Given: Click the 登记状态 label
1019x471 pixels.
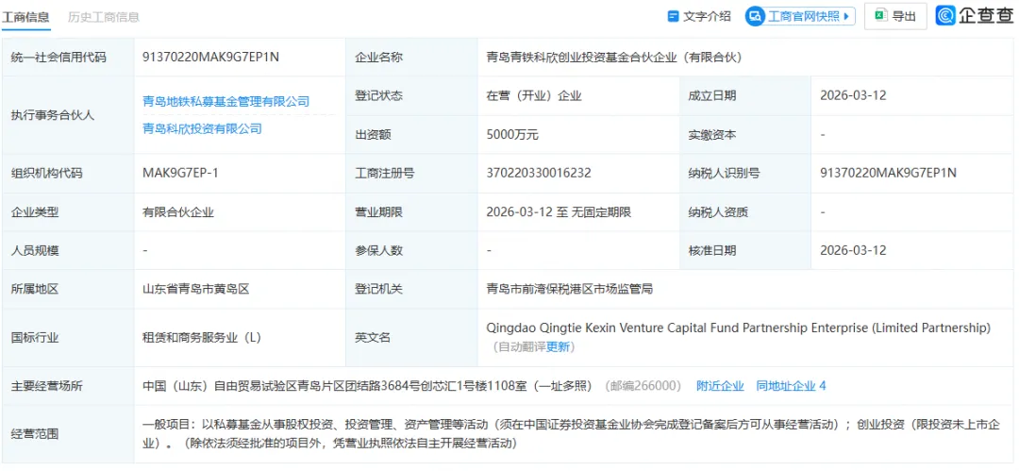Looking at the screenshot, I should click(x=378, y=95).
